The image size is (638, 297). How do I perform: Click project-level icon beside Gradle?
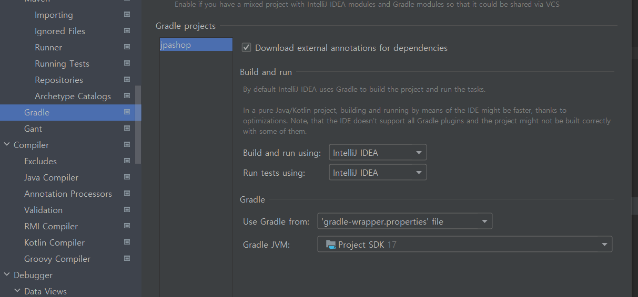tap(127, 112)
